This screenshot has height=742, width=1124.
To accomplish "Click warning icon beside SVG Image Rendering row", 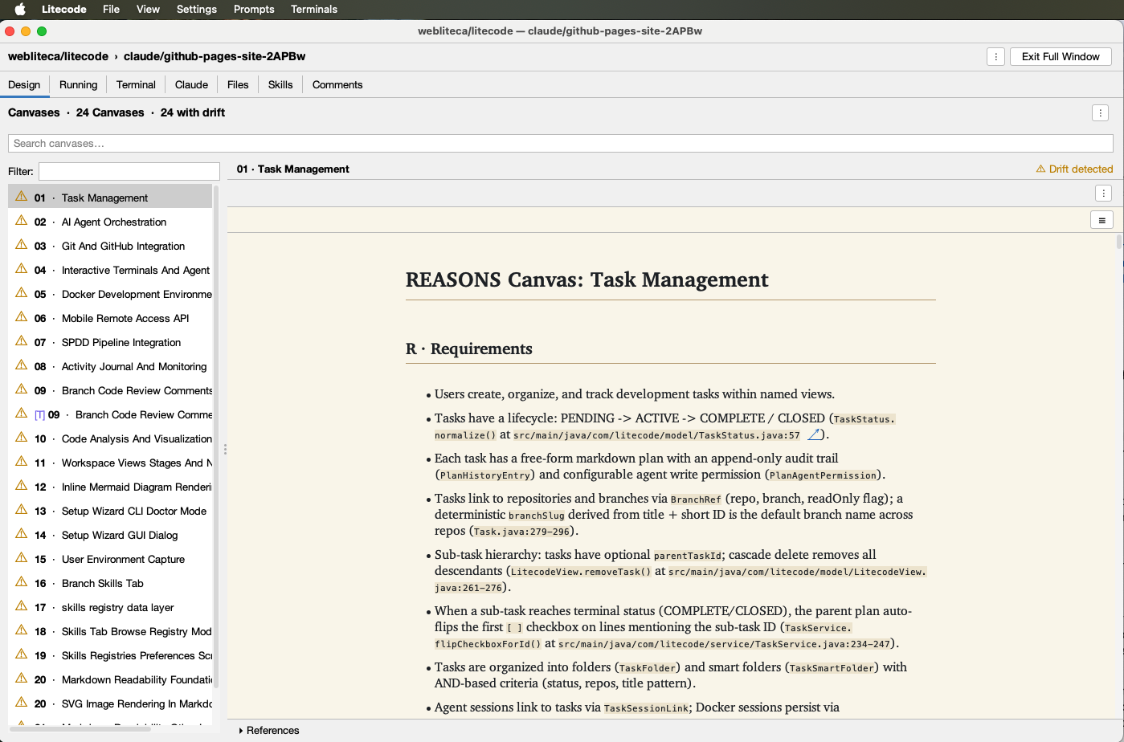I will (x=22, y=703).
